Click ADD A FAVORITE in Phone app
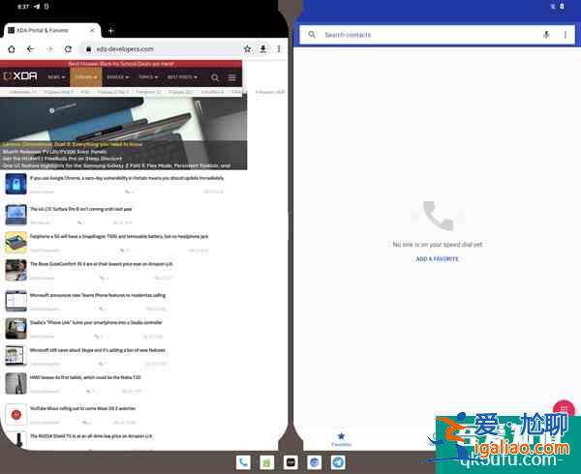 (x=438, y=259)
